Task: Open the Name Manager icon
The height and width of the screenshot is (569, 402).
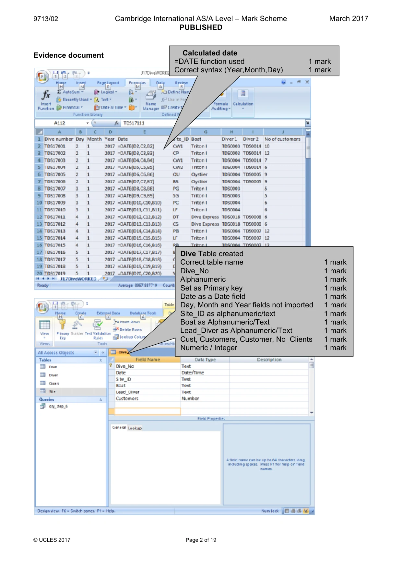Action: point(150,95)
